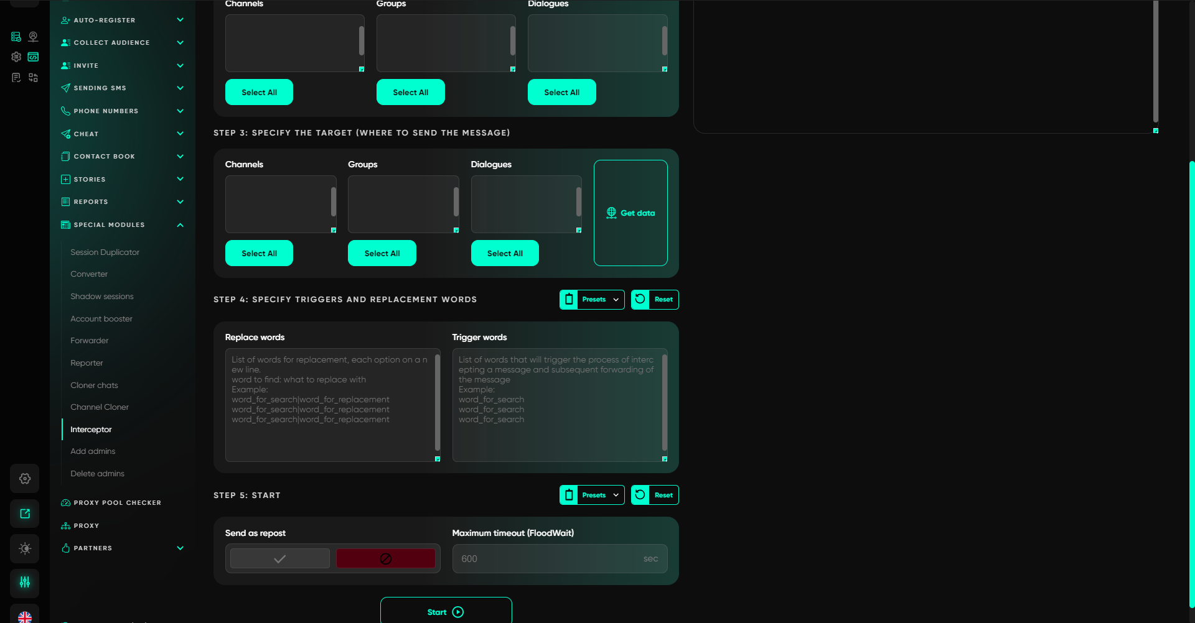Click the Get data button
The height and width of the screenshot is (623, 1195).
coord(630,213)
